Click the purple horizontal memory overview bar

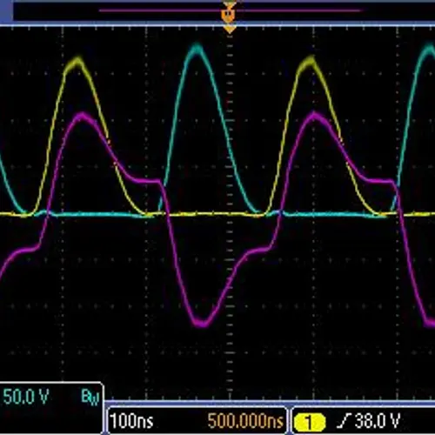coord(231,10)
